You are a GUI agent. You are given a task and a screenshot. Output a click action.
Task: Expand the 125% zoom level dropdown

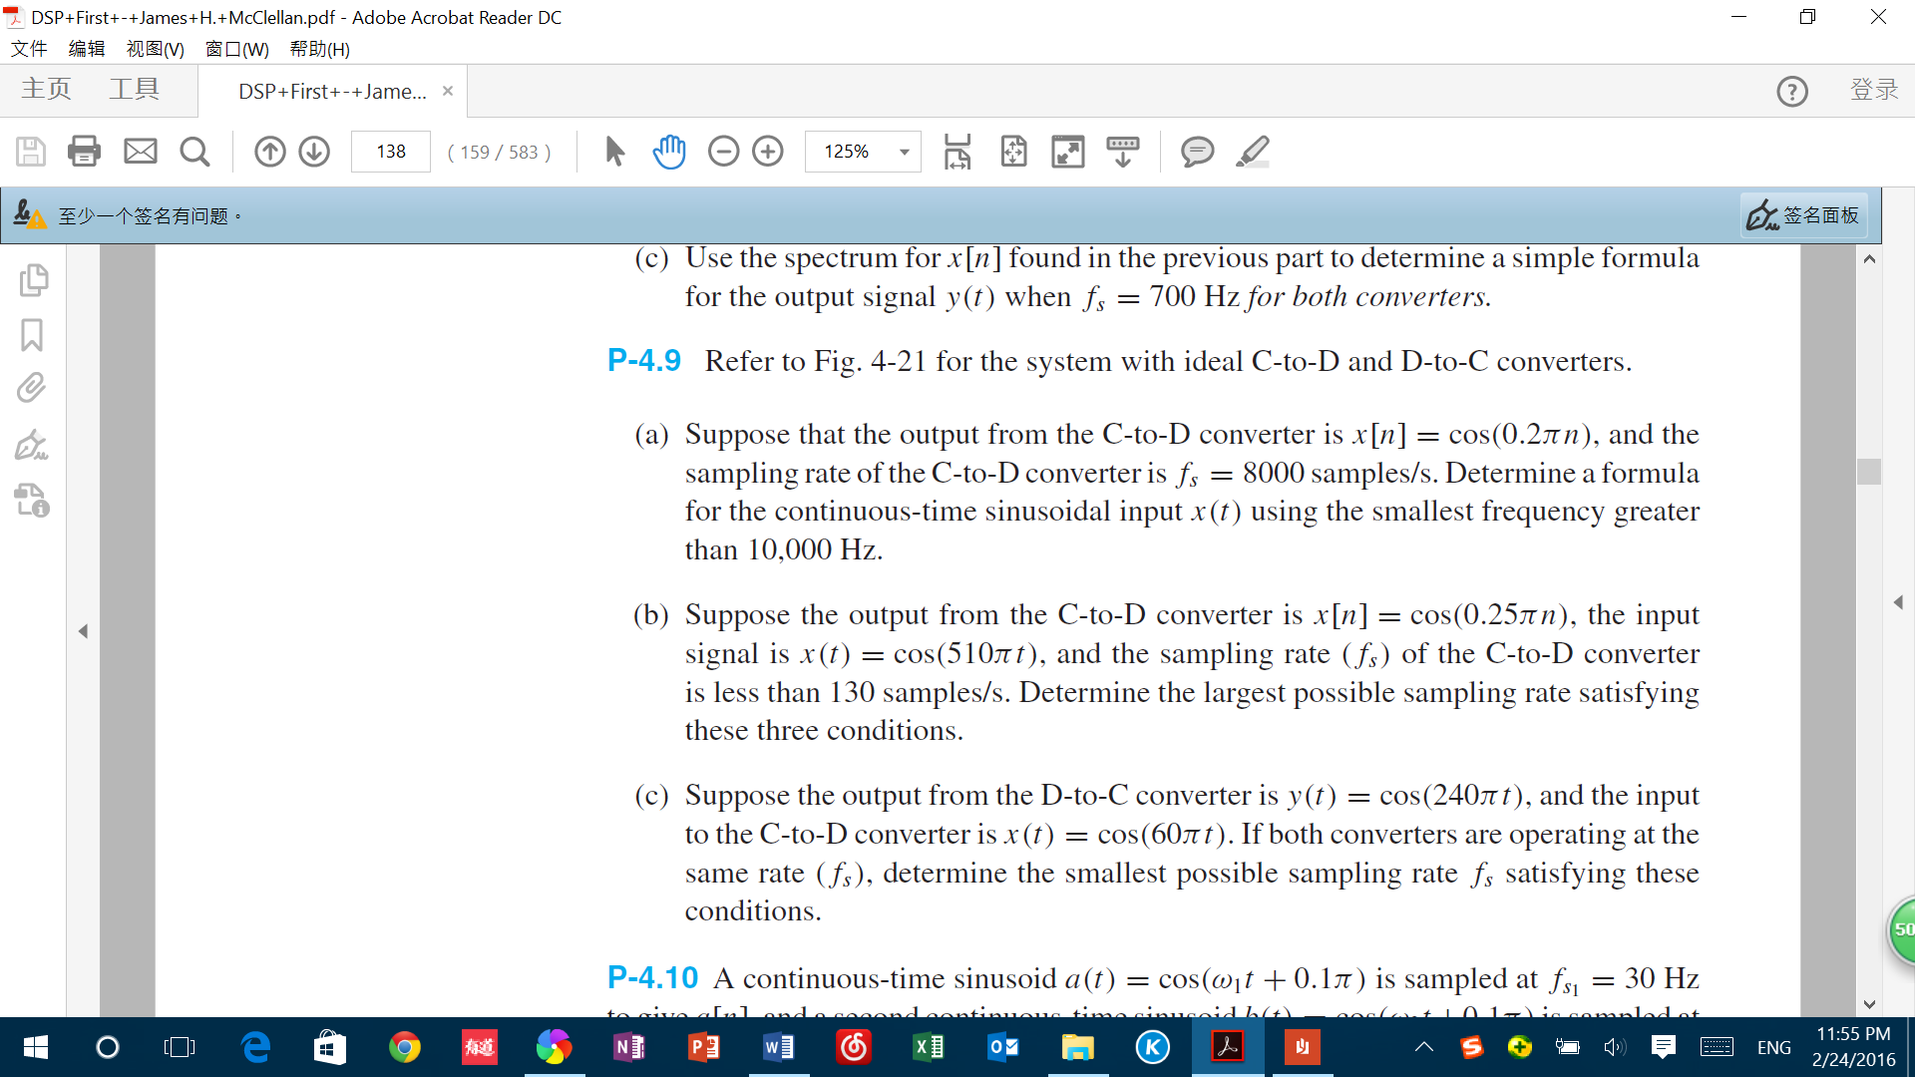pyautogui.click(x=904, y=152)
